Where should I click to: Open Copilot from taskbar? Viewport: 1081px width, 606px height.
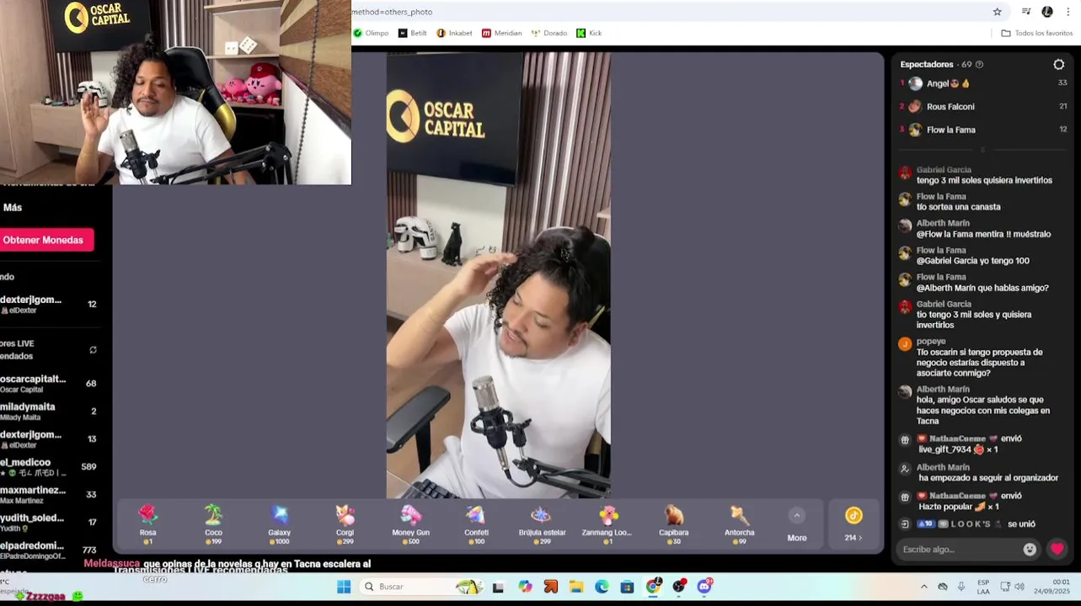point(525,587)
